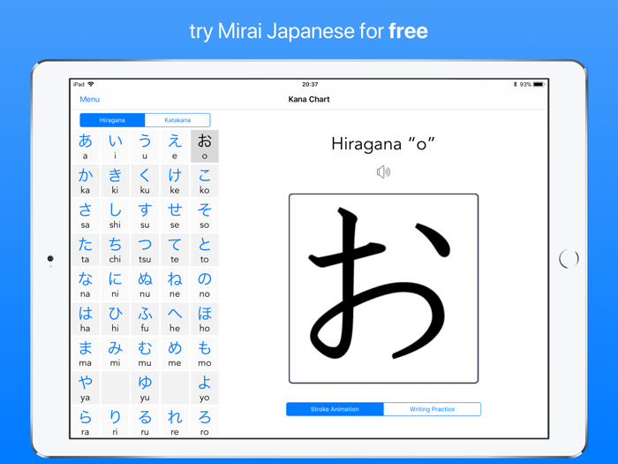
Task: Tap the Wi-Fi icon in status bar
Action: click(x=91, y=84)
